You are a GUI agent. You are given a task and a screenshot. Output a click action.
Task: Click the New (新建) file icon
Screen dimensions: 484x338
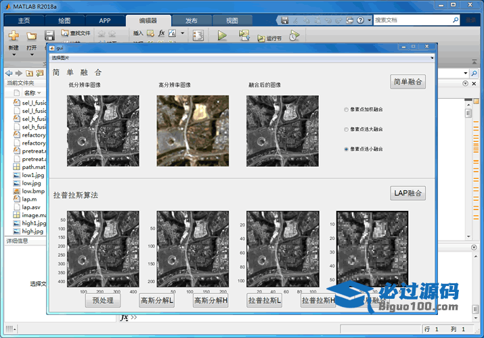tap(14, 36)
